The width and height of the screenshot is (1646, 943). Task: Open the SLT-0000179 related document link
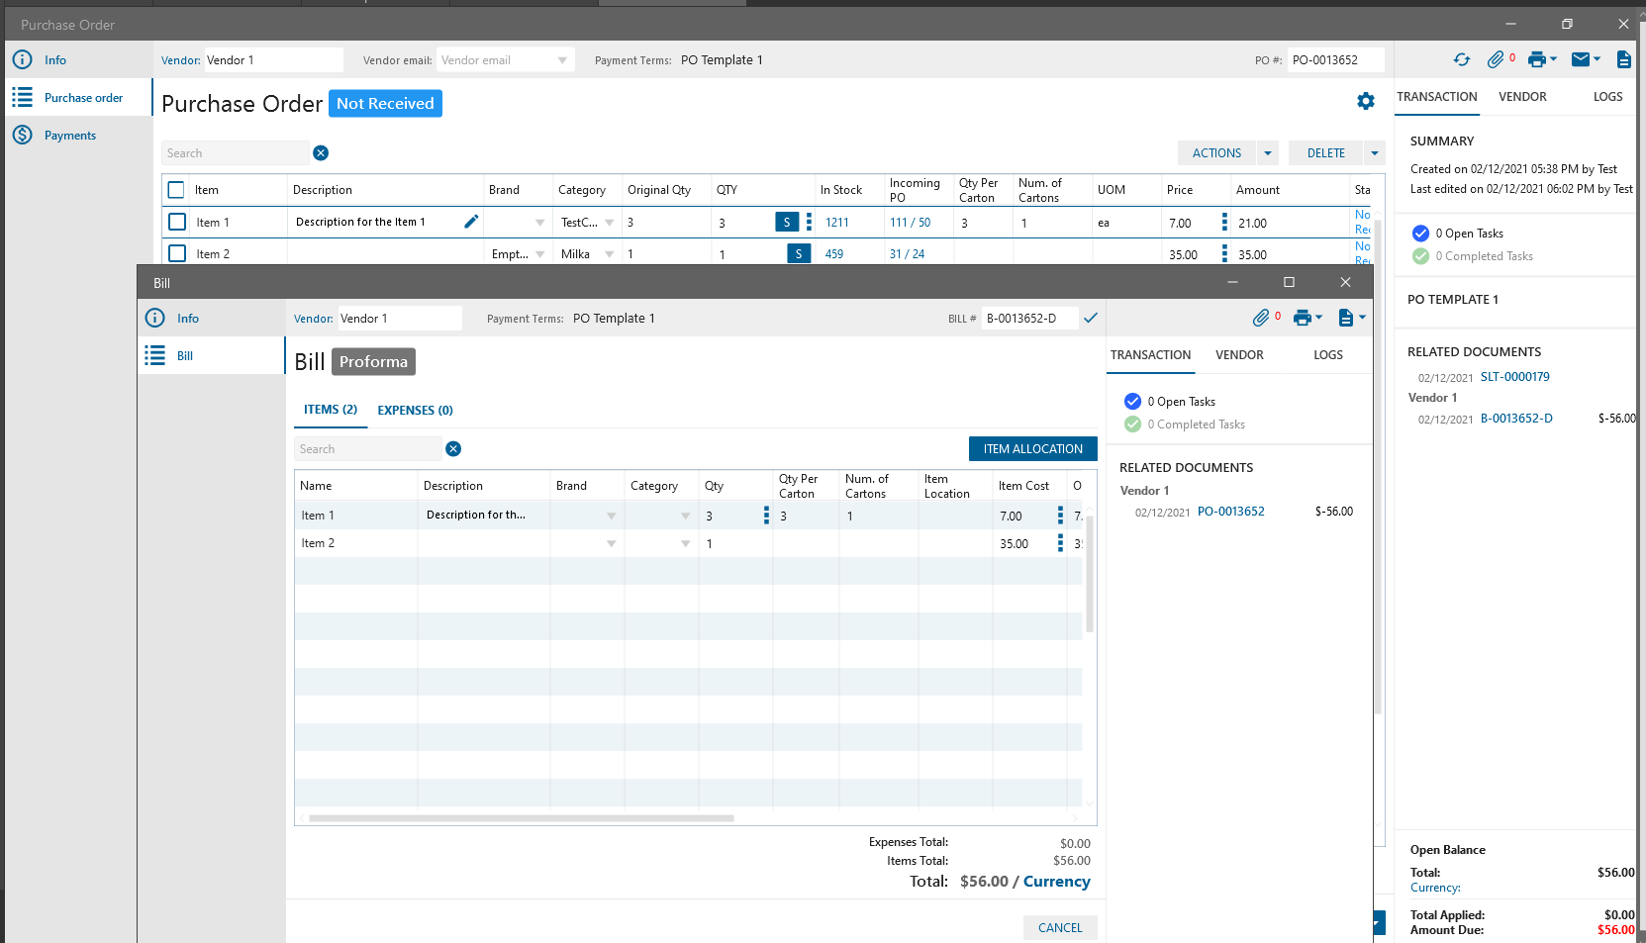point(1514,377)
